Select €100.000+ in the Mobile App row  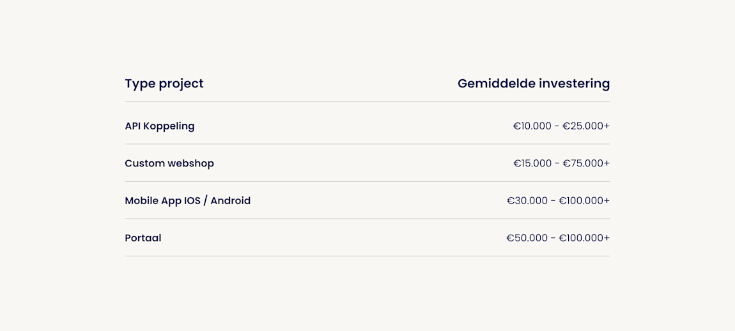click(x=584, y=200)
